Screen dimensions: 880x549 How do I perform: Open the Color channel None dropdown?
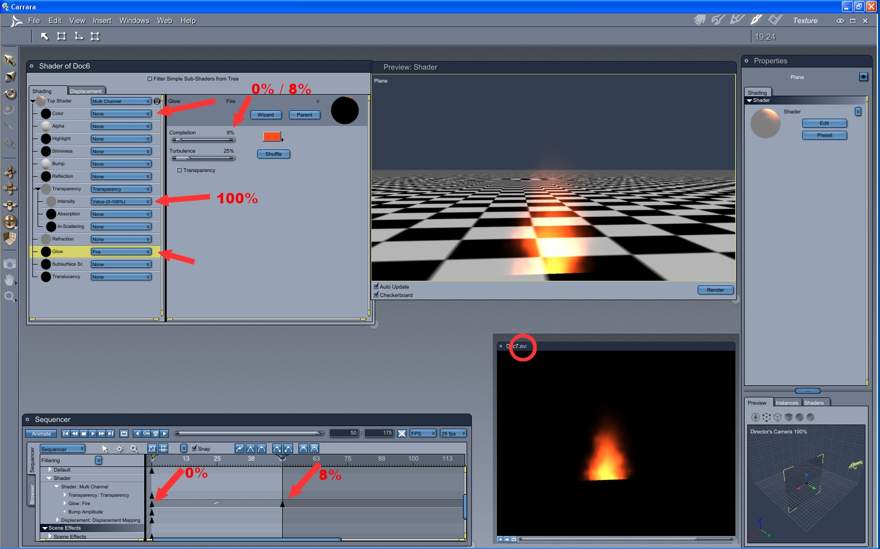point(121,114)
